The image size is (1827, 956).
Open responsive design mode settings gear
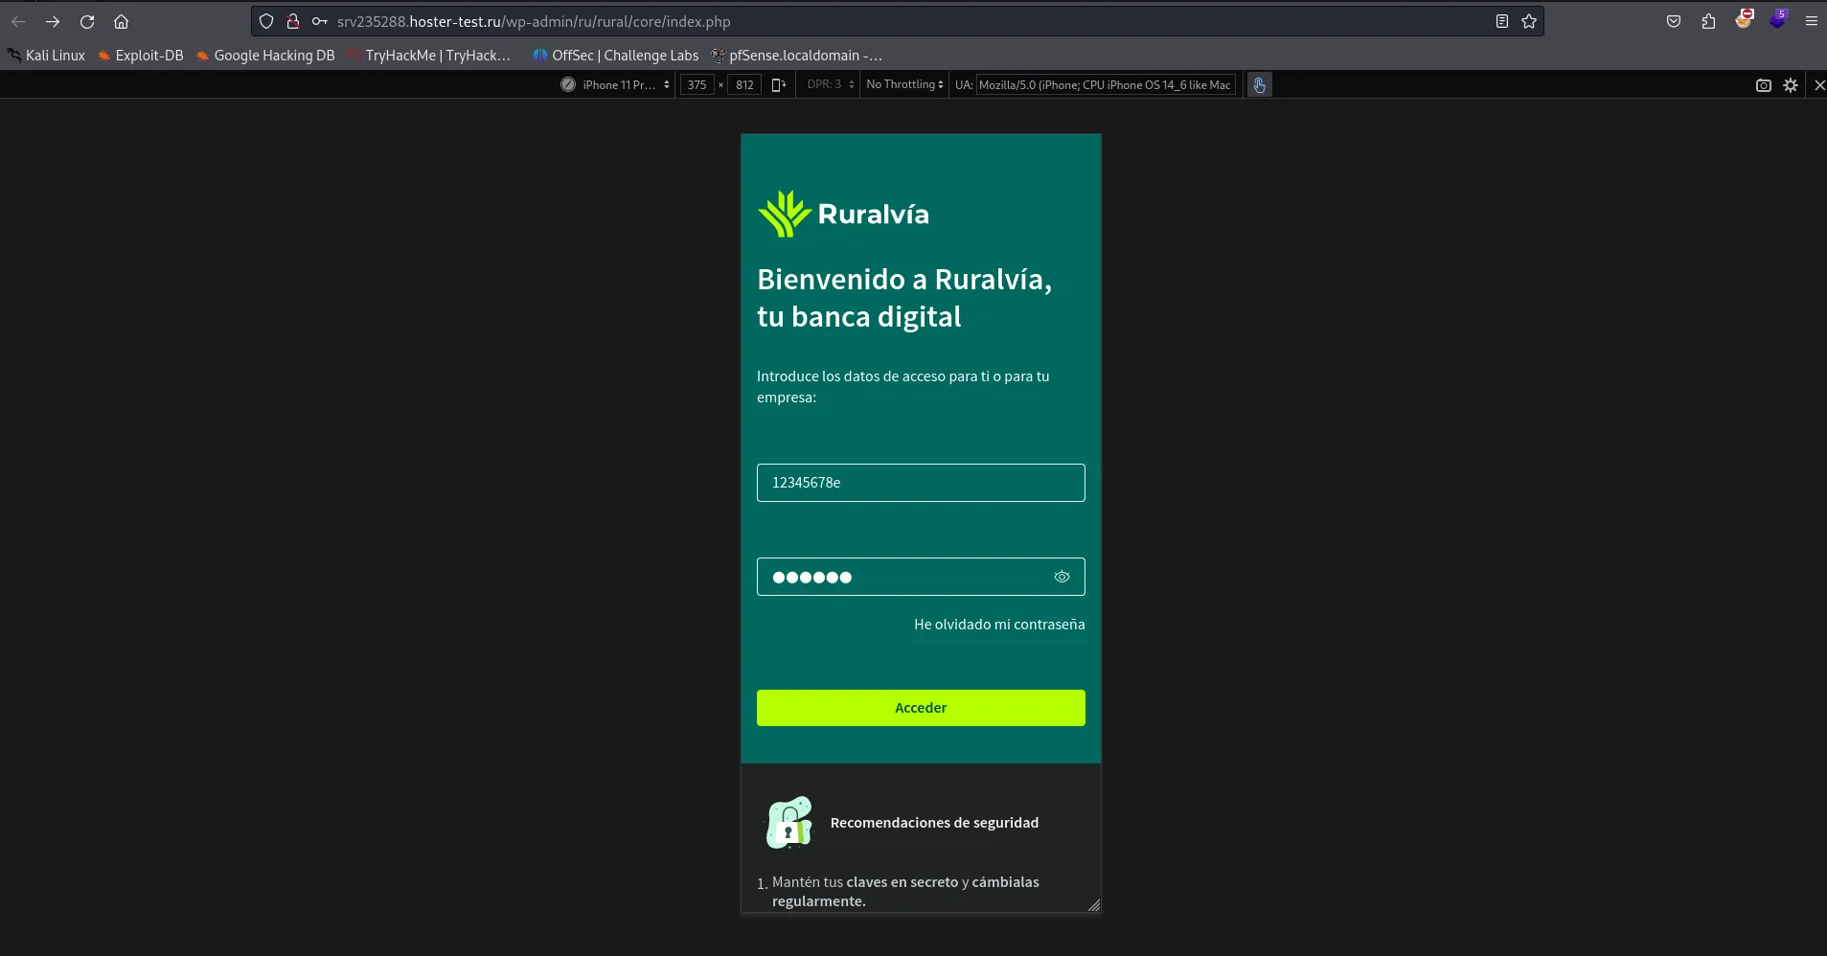[x=1791, y=85]
